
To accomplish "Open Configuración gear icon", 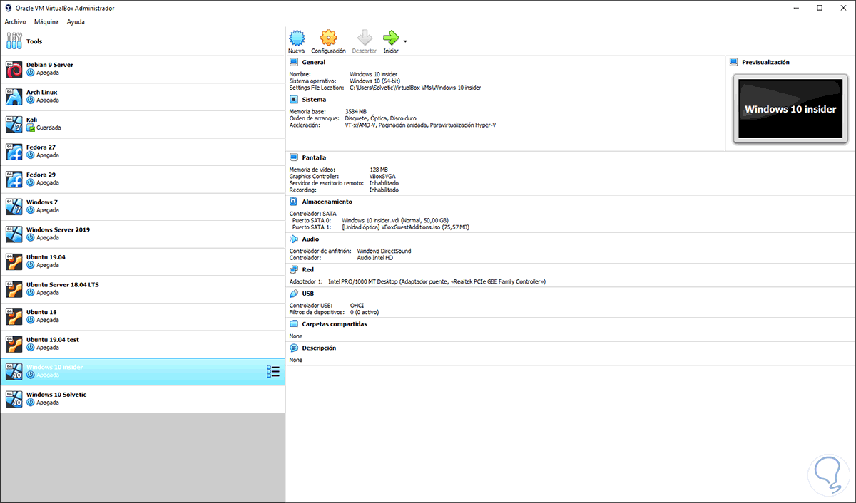I will tap(328, 38).
